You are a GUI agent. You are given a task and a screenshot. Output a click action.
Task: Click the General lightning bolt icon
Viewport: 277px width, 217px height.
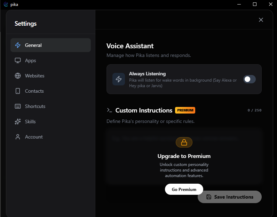pyautogui.click(x=18, y=45)
